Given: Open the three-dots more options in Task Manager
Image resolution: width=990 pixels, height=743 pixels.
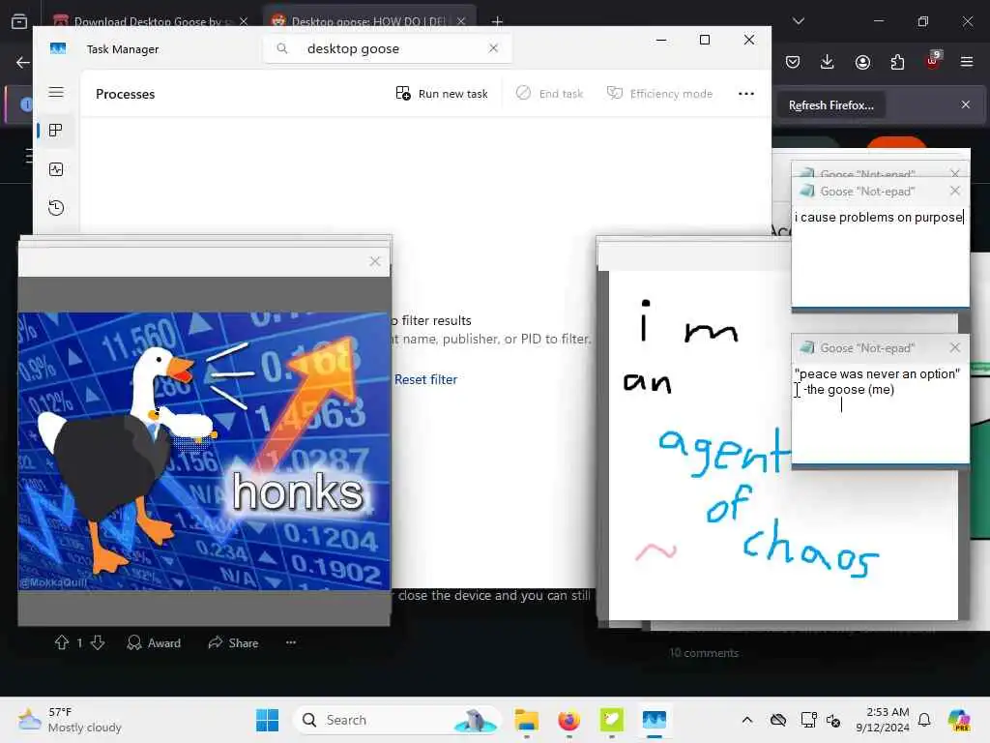Looking at the screenshot, I should pos(746,94).
